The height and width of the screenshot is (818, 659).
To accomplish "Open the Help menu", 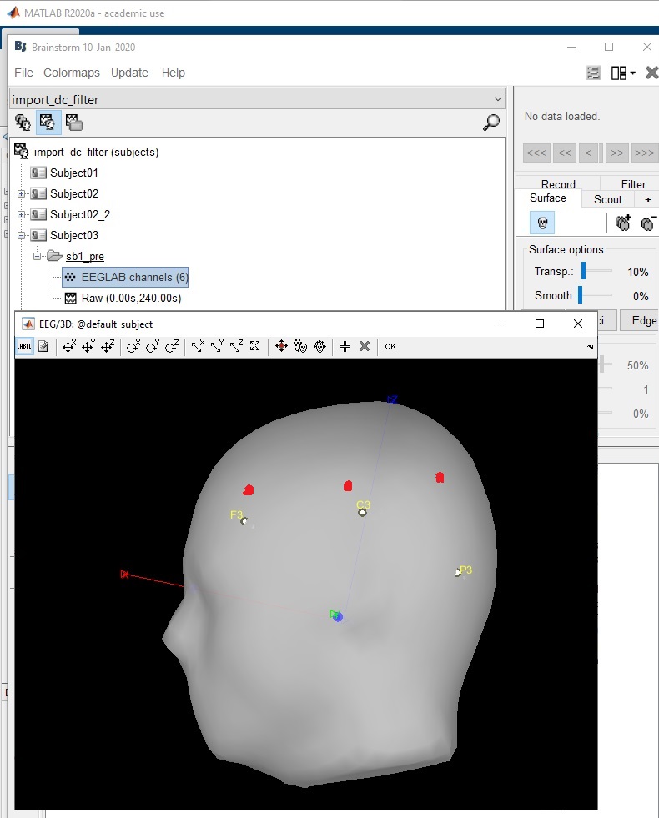I will click(x=174, y=73).
